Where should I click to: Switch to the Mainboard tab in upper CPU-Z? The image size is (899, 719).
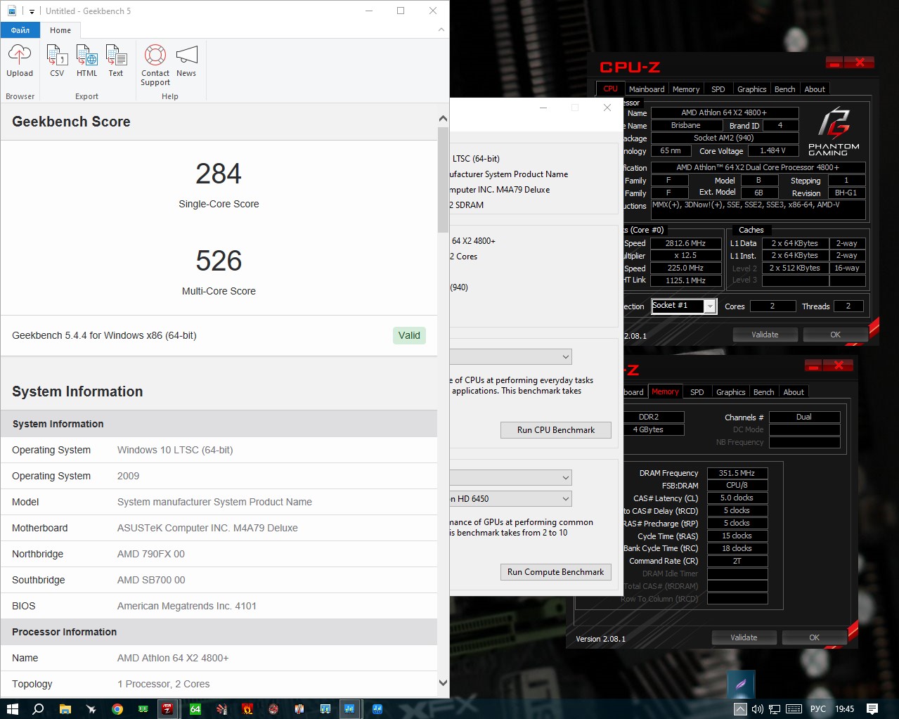pos(647,89)
